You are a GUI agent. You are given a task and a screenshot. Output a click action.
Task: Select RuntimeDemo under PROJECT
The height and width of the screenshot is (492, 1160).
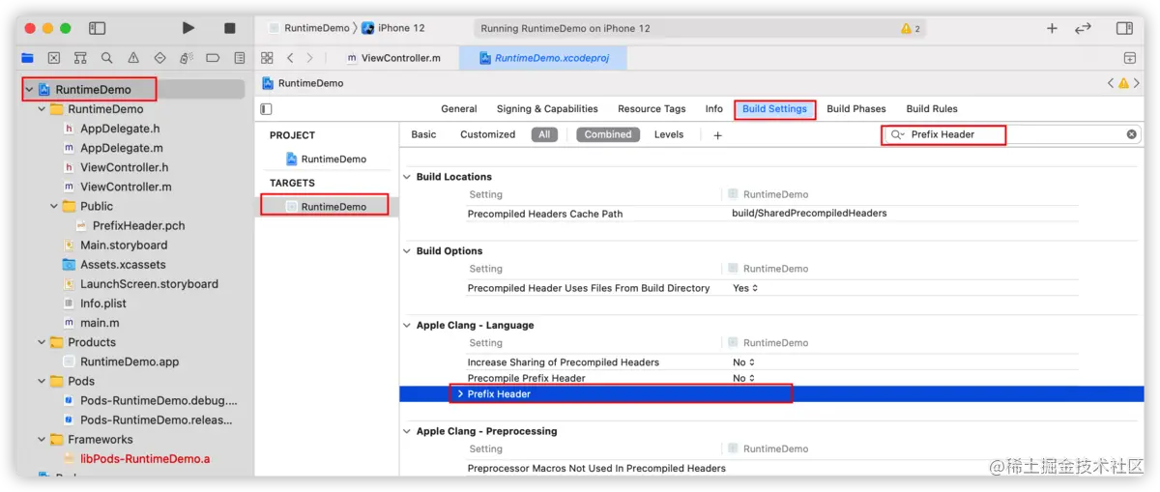(326, 159)
